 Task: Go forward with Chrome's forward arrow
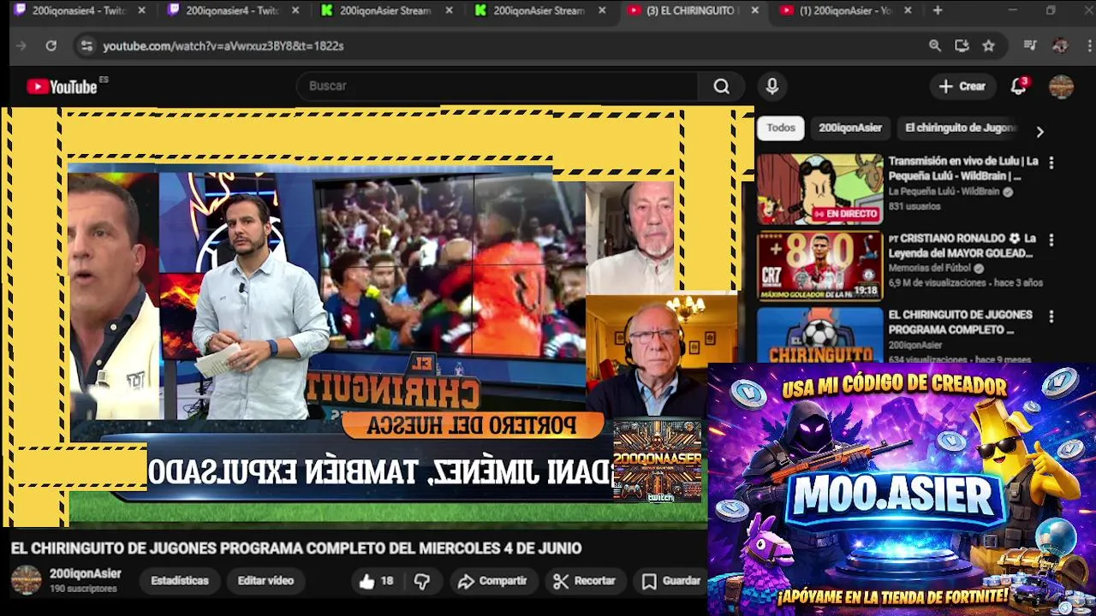pos(21,46)
